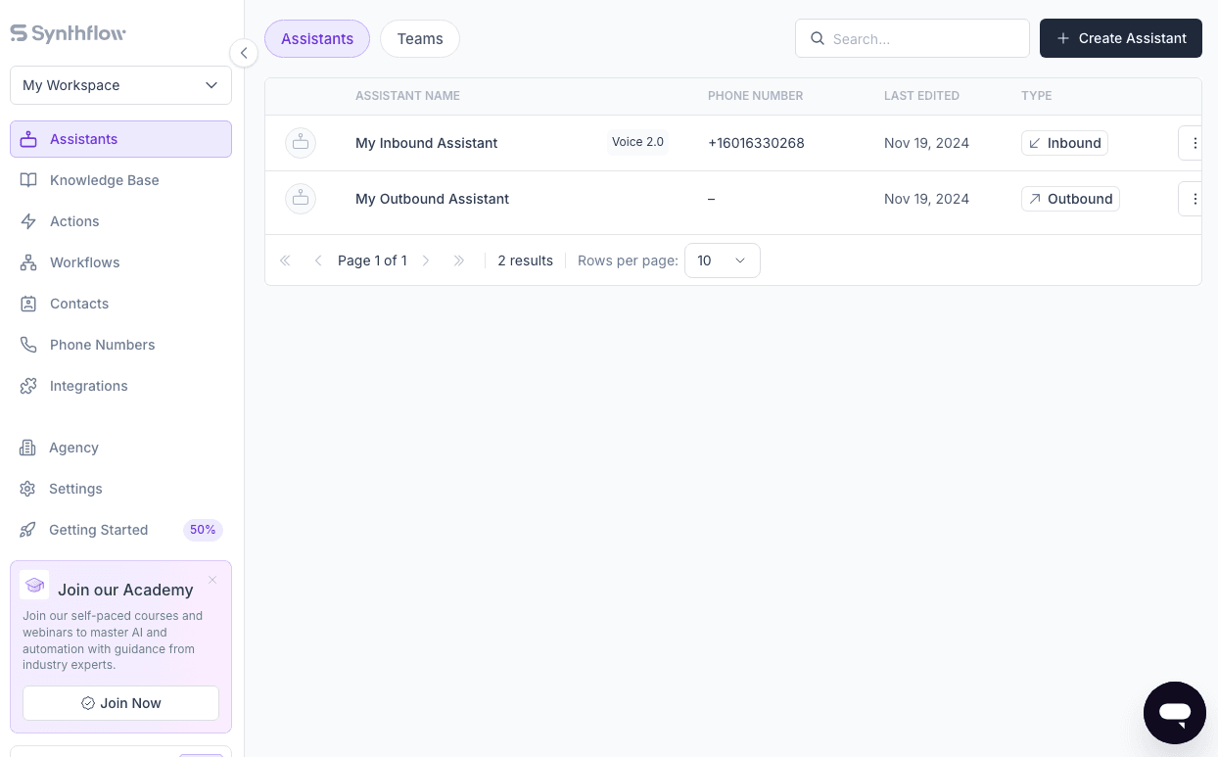Image resolution: width=1218 pixels, height=757 pixels.
Task: Open the Rows per page dropdown
Action: click(x=722, y=260)
